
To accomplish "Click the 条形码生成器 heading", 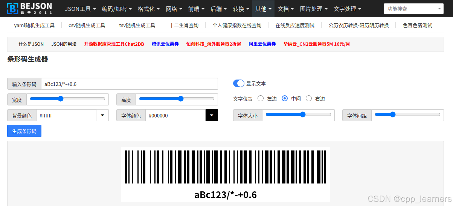I will [x=27, y=59].
